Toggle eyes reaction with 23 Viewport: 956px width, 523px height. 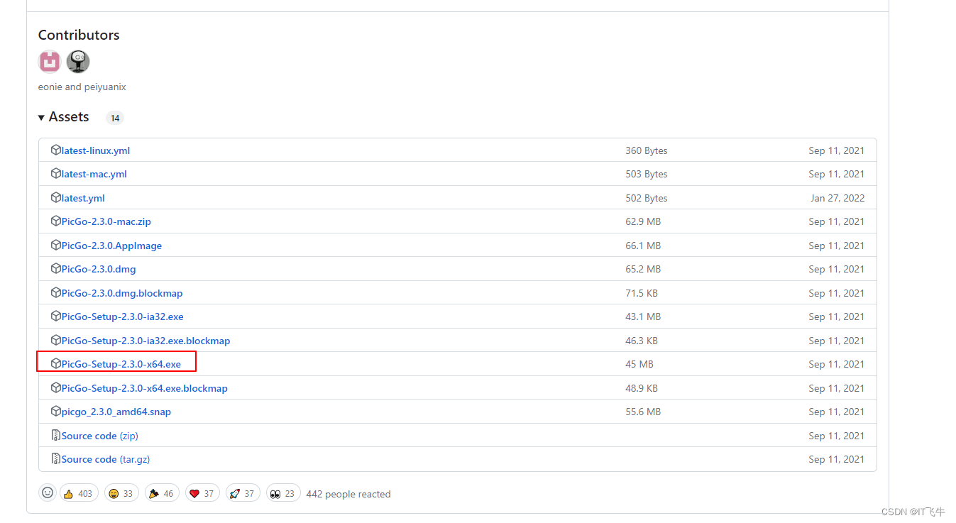coord(282,493)
